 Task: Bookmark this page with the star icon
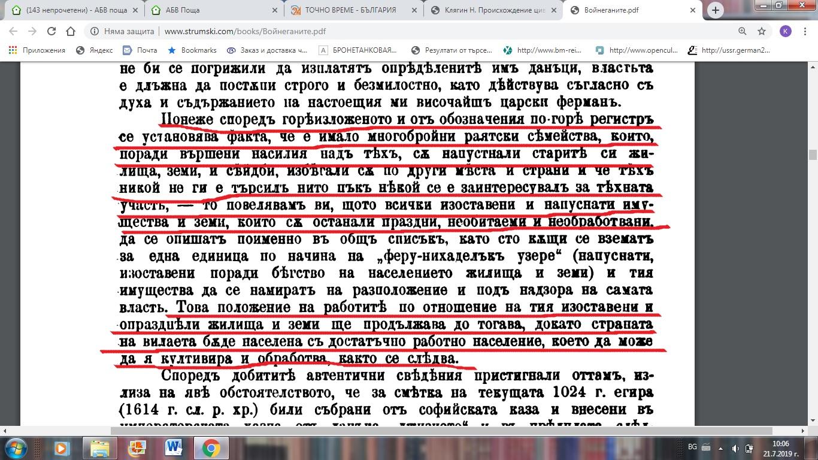coord(762,31)
